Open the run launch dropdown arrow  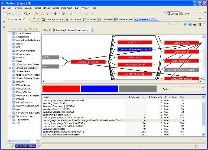pyautogui.click(x=29, y=14)
